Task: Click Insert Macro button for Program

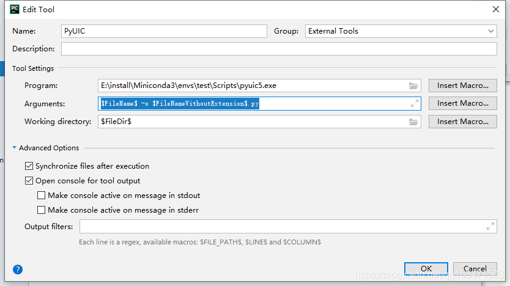Action: pos(462,86)
